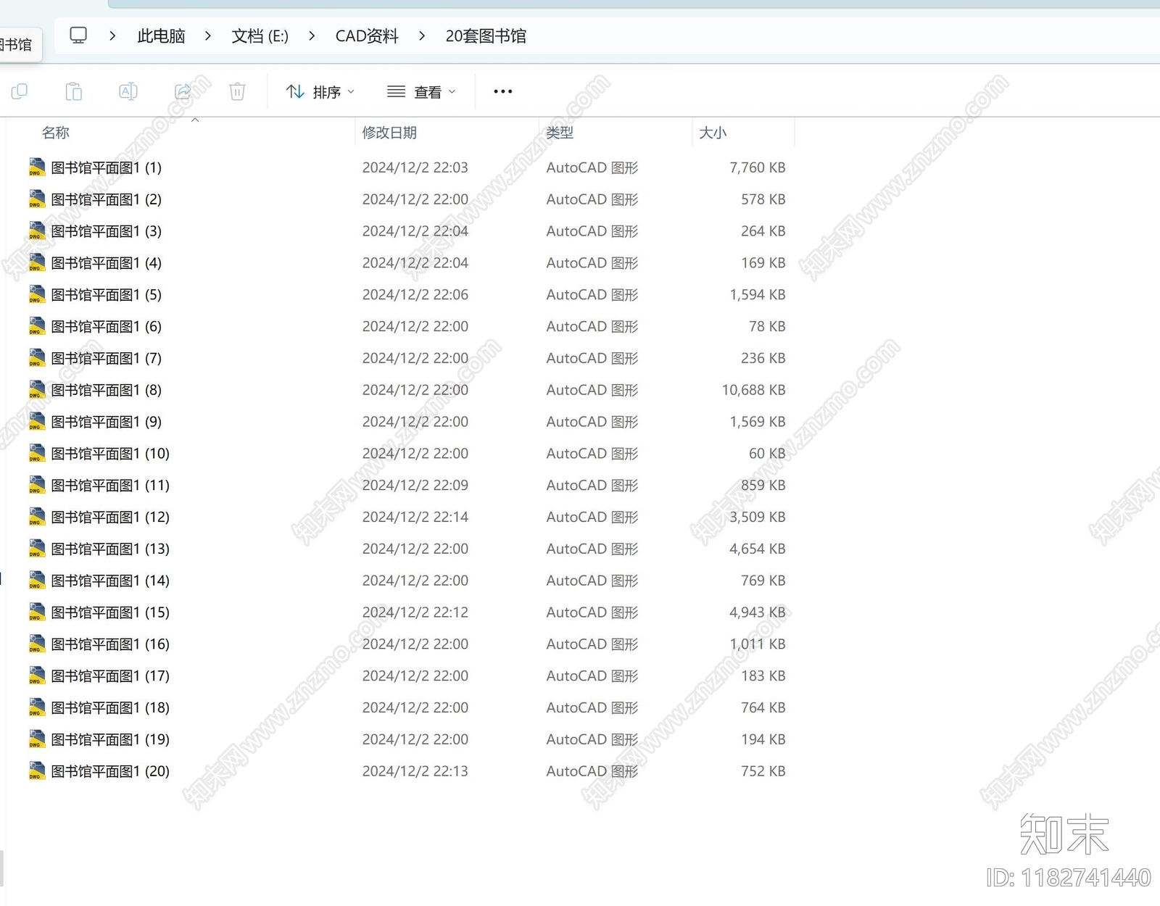Click AutoCAD 图形 type of file (20)
Viewport: 1160px width, 906px height.
592,771
